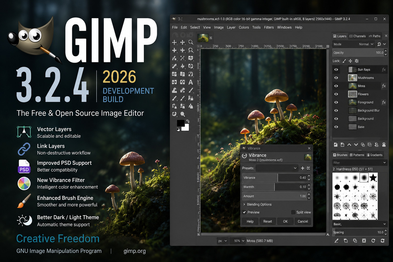393x262 pixels.
Task: Lower the layer with down chevron
Action: click(x=356, y=145)
